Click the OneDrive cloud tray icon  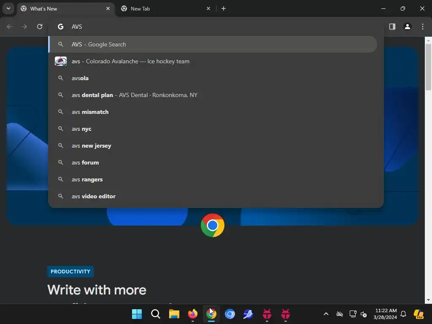(x=340, y=314)
